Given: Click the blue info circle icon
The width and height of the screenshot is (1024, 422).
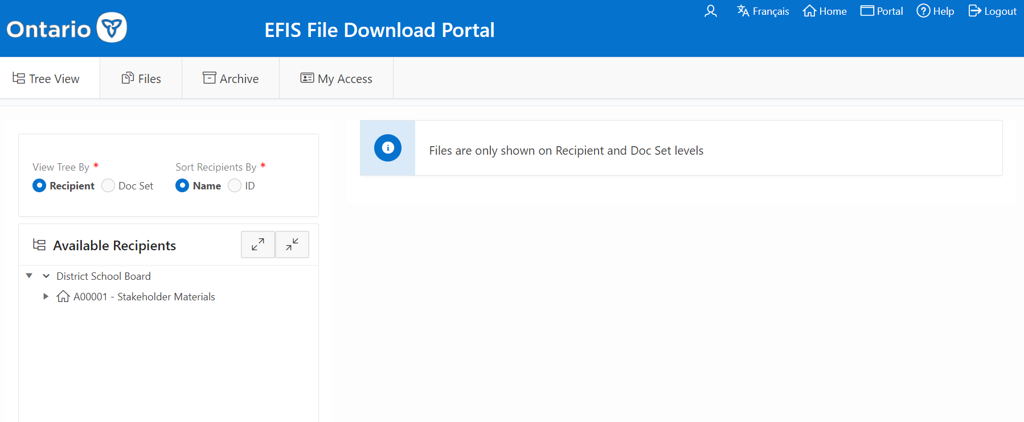Looking at the screenshot, I should [x=388, y=148].
